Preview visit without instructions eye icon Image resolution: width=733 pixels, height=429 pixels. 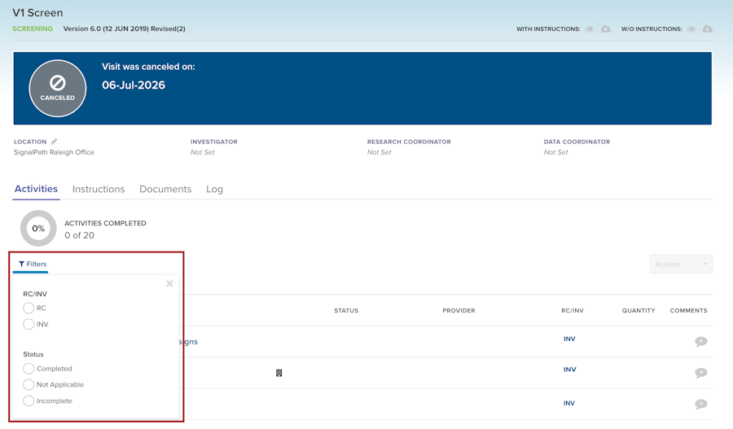691,29
